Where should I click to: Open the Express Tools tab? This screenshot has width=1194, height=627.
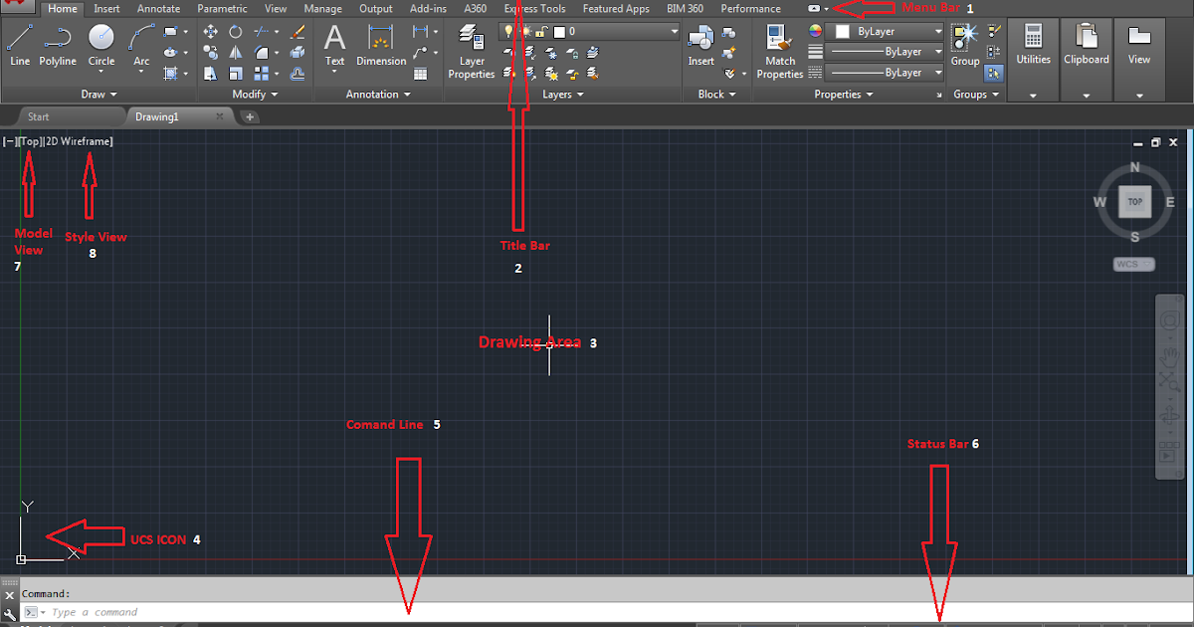point(534,8)
